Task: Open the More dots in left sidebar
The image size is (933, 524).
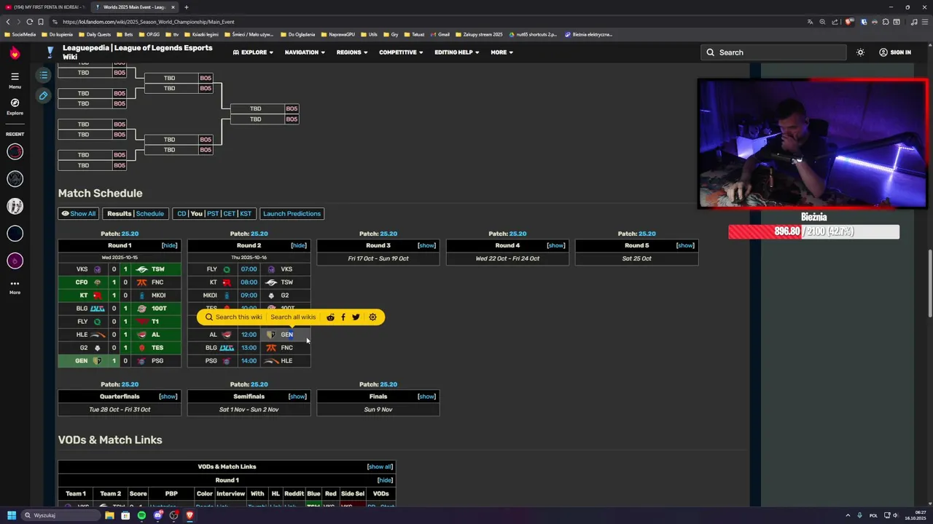Action: pos(15,283)
